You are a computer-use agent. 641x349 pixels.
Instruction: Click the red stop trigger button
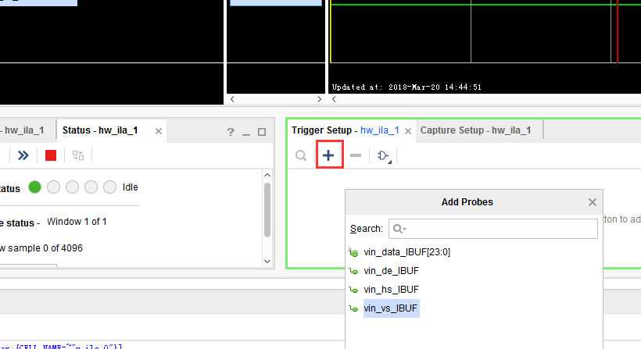click(51, 155)
